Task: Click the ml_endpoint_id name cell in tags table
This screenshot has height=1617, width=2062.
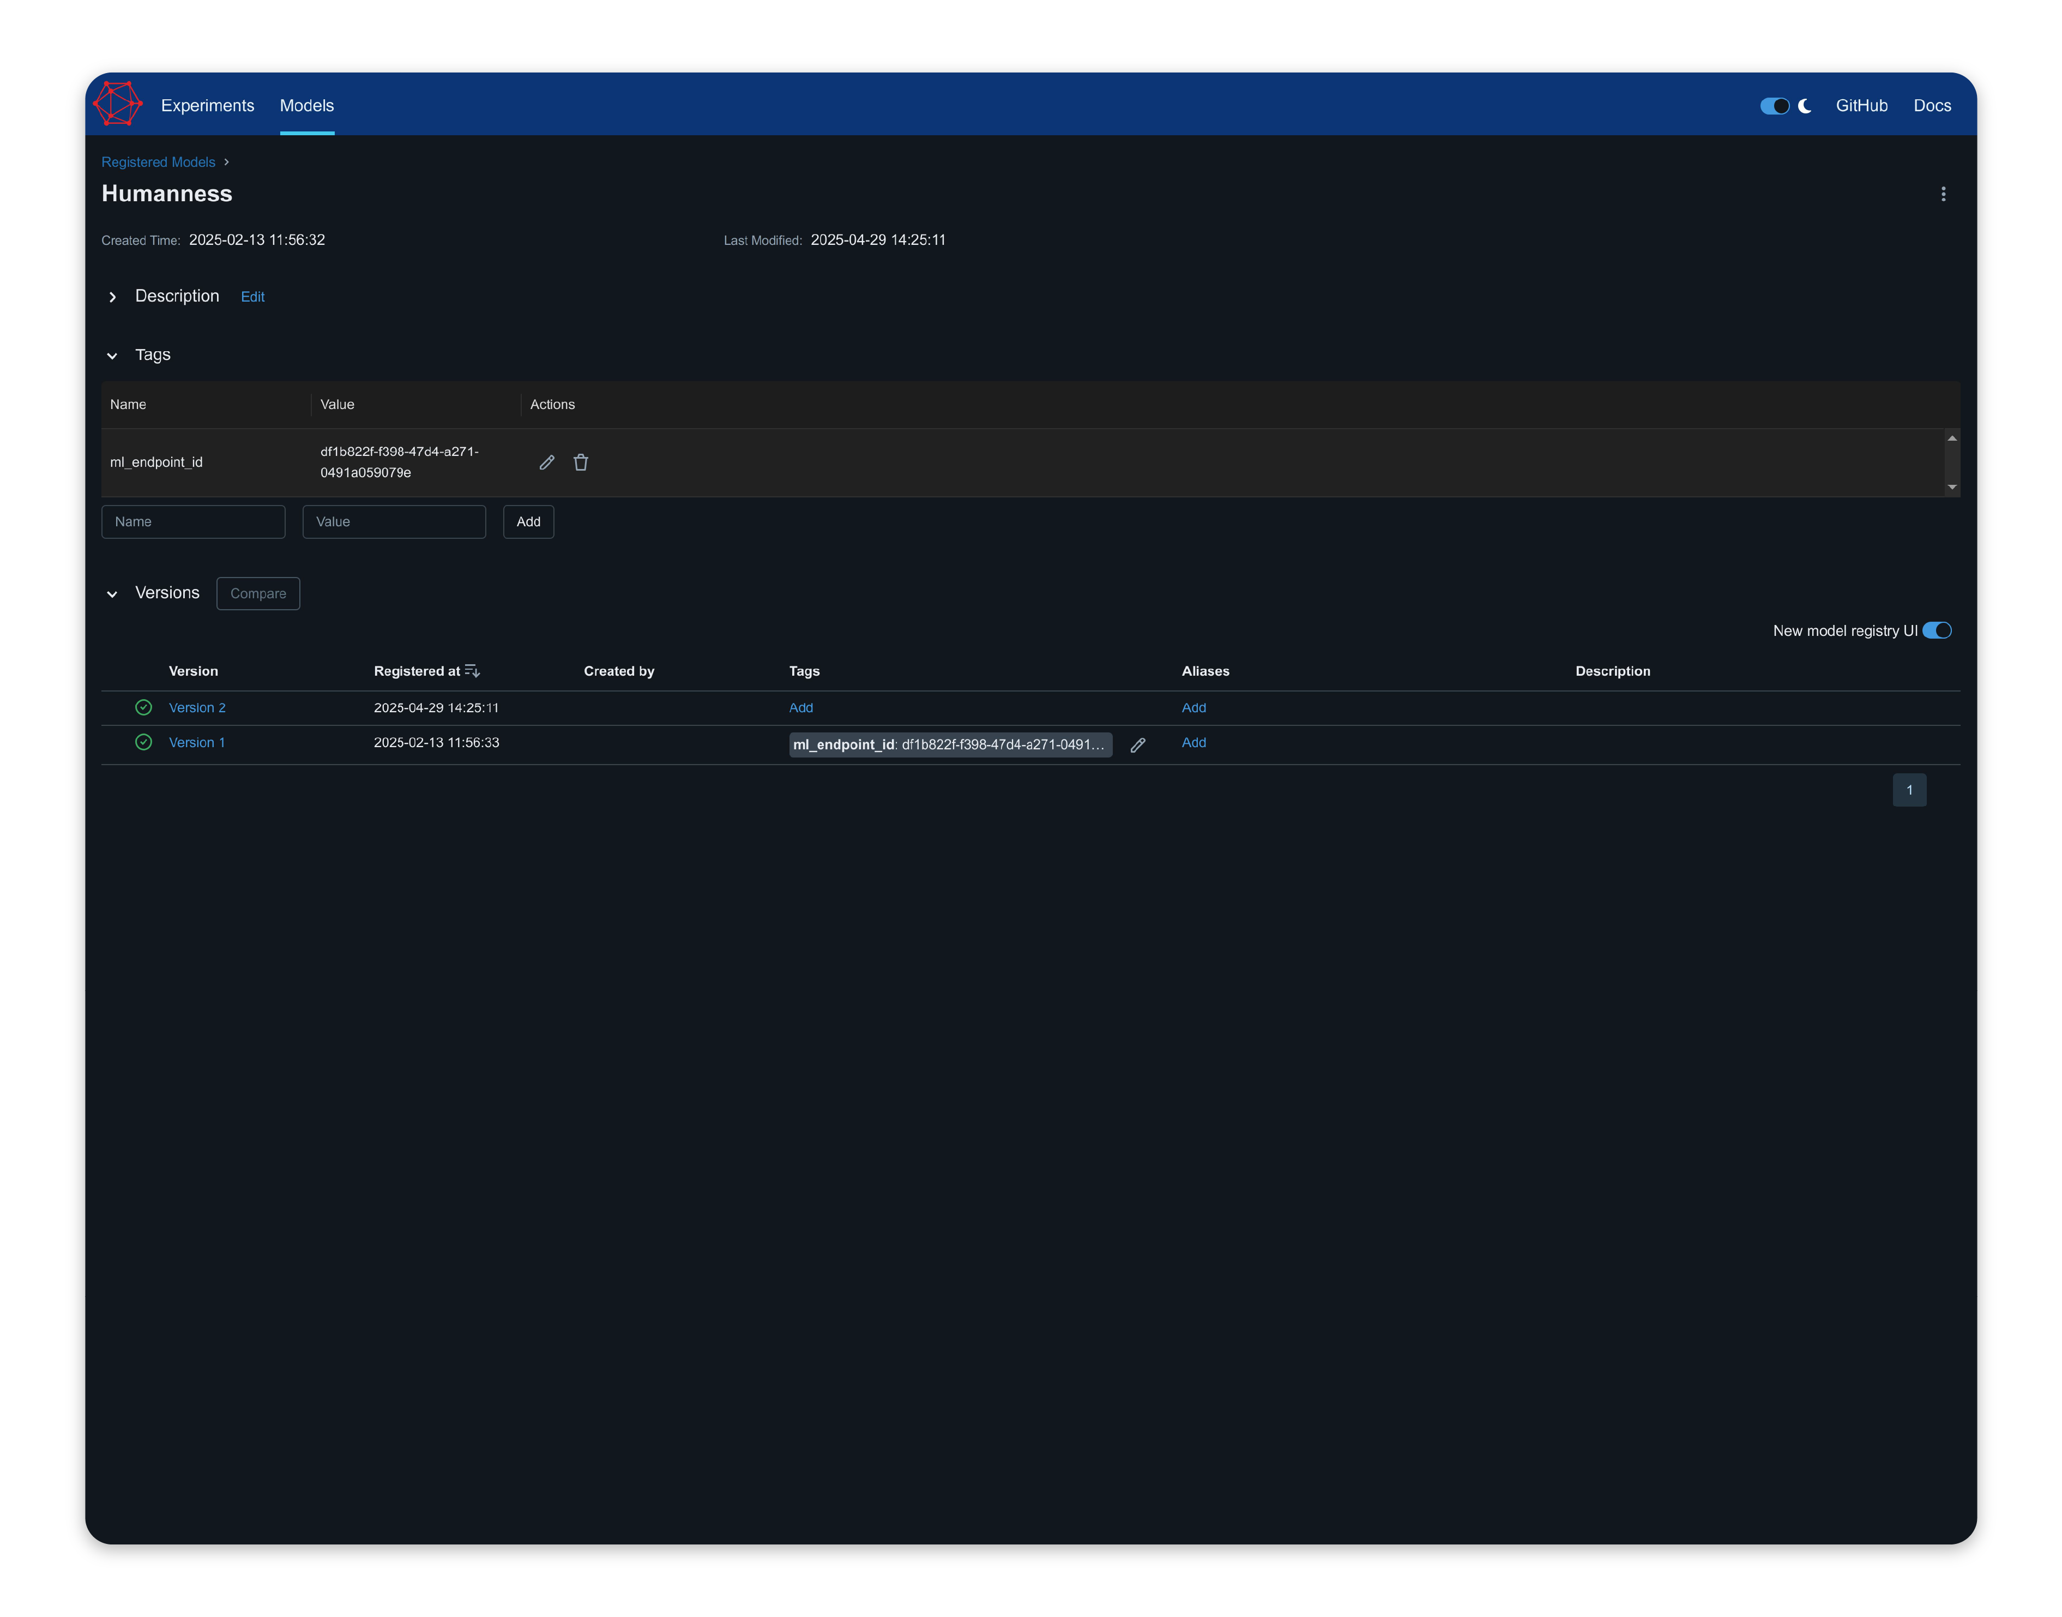Action: [x=156, y=462]
